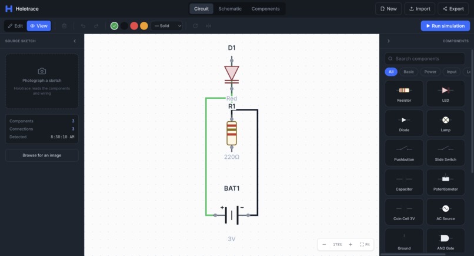Click the undo arrow icon

tap(83, 26)
